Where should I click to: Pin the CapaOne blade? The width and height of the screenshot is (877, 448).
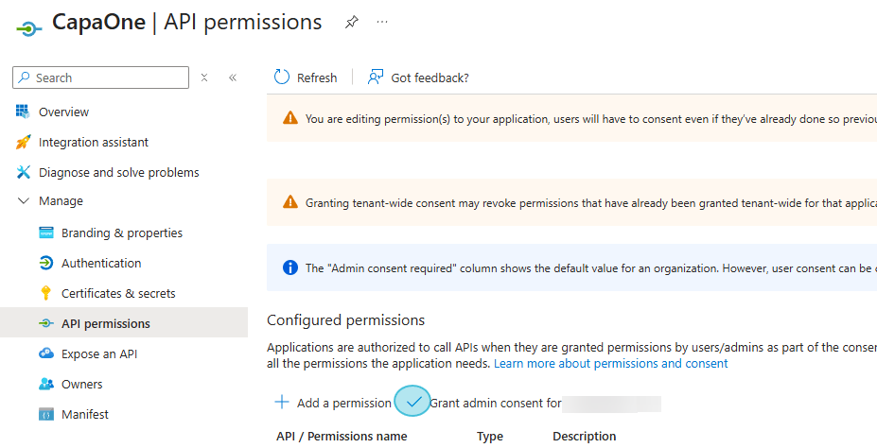(351, 23)
